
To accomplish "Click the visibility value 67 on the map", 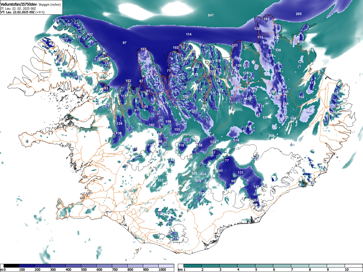I will pyautogui.click(x=214, y=153).
